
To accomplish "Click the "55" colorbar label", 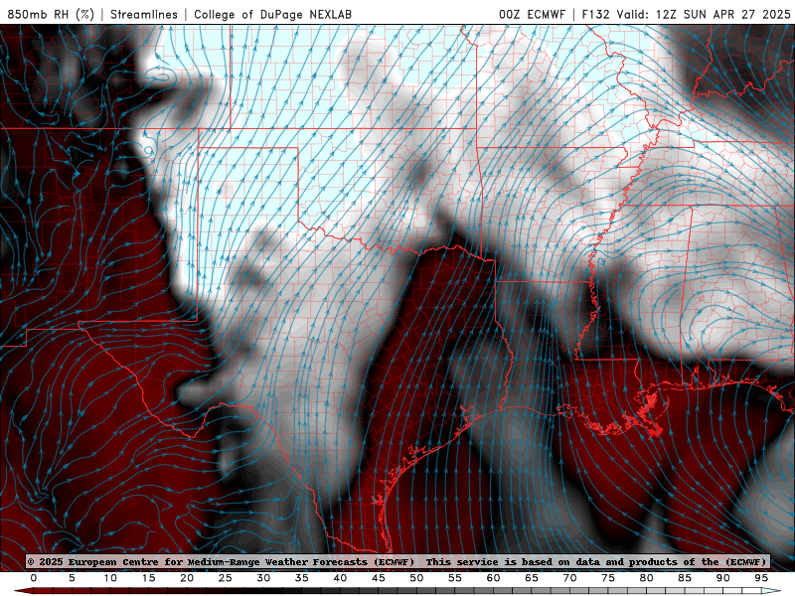I will click(455, 578).
